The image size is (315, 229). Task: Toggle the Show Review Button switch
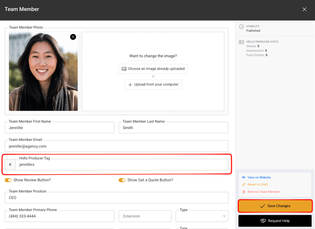(8, 180)
